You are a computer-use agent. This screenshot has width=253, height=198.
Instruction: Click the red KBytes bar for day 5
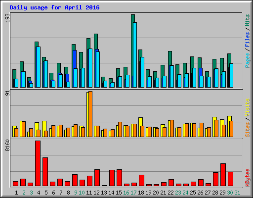click(x=45, y=172)
